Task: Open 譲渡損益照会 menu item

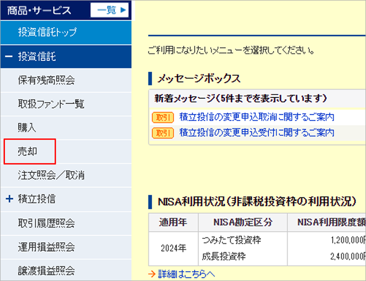Action: (x=46, y=271)
